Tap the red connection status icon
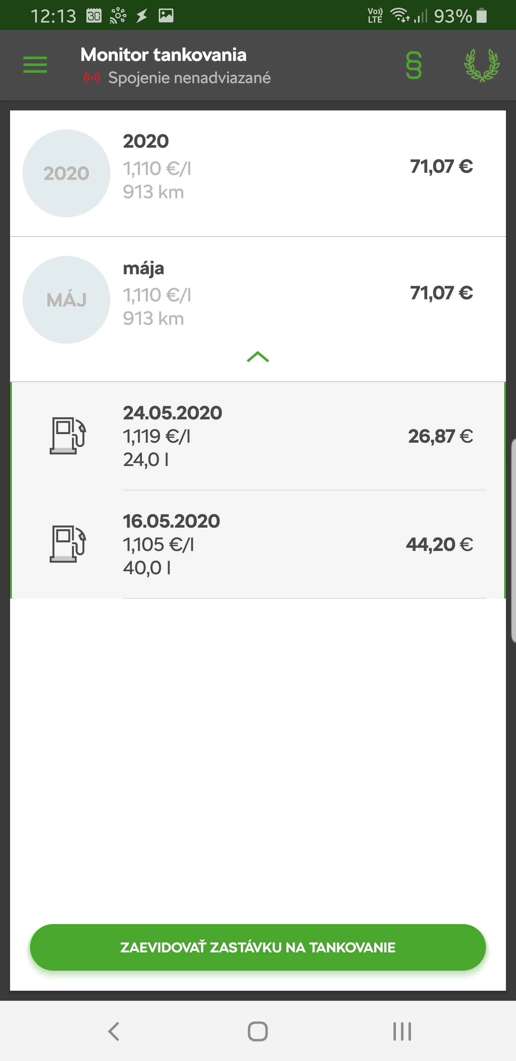This screenshot has width=516, height=1061. click(x=92, y=77)
